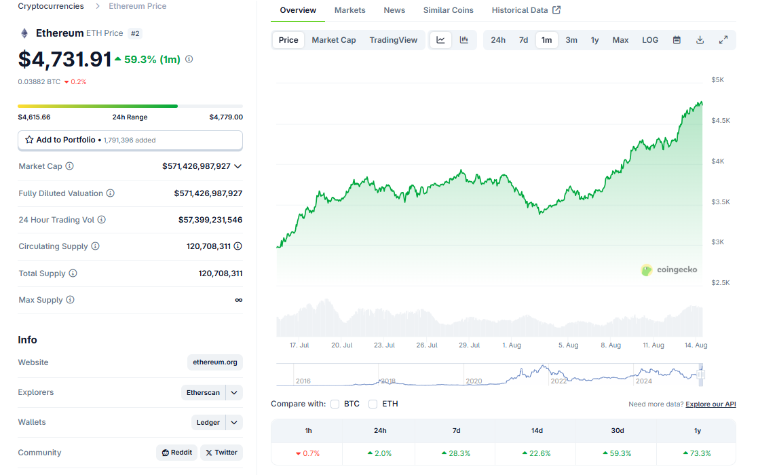Screen dimensions: 758x475
Task: Open the ethereum.org website link
Action: 215,362
